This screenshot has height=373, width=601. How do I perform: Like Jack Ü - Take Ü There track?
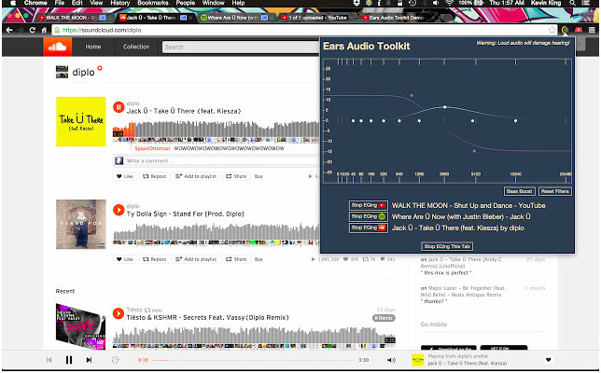pyautogui.click(x=124, y=176)
